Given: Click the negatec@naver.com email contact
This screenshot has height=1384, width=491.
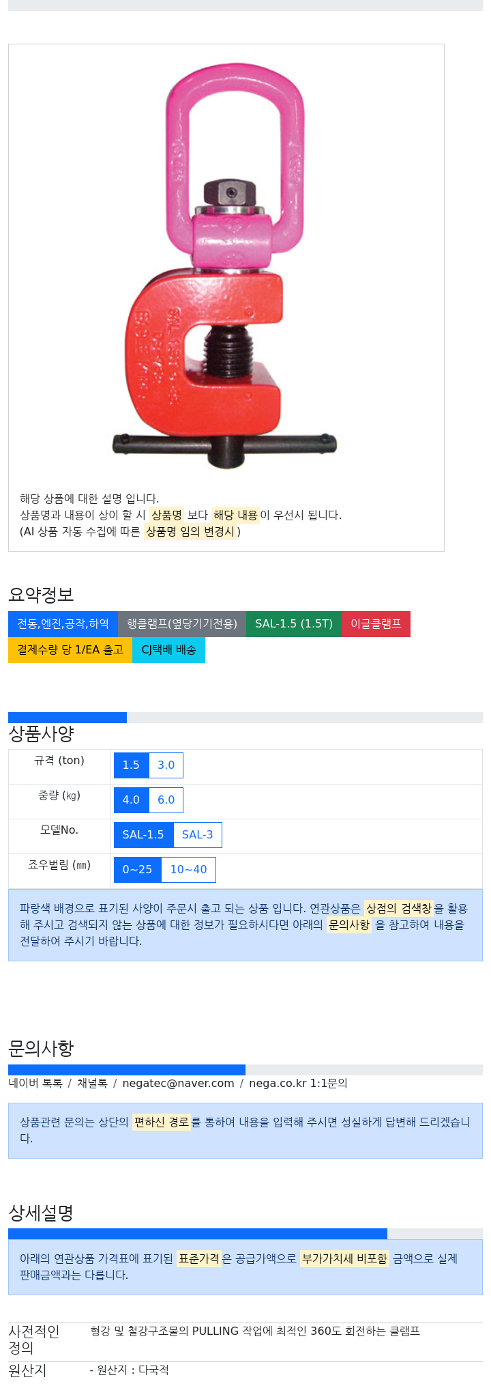Looking at the screenshot, I should pos(178,1084).
